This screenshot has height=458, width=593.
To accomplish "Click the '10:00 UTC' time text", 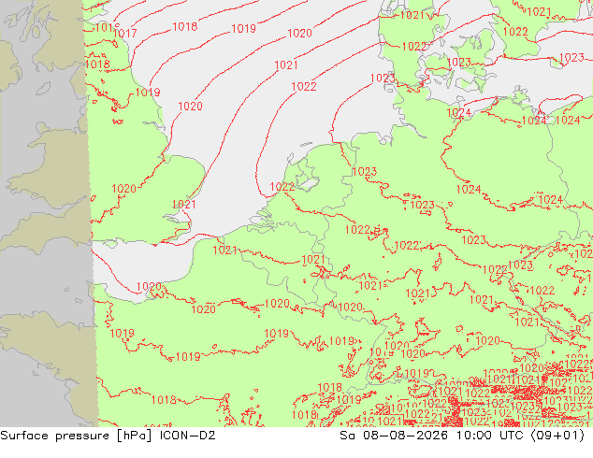I will coord(489,436).
